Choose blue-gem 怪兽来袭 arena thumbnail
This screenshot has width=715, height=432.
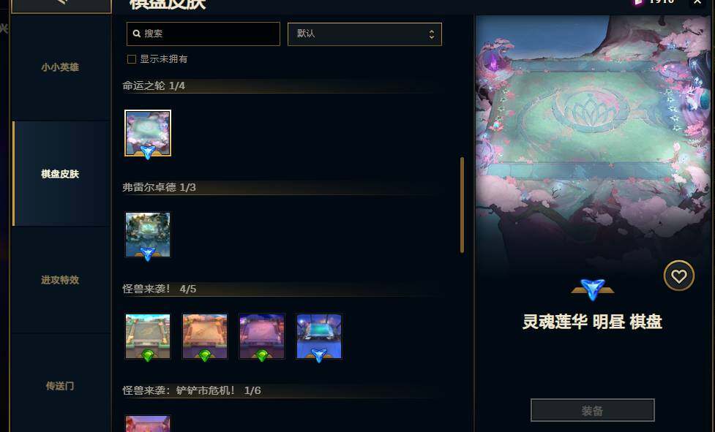click(x=319, y=336)
